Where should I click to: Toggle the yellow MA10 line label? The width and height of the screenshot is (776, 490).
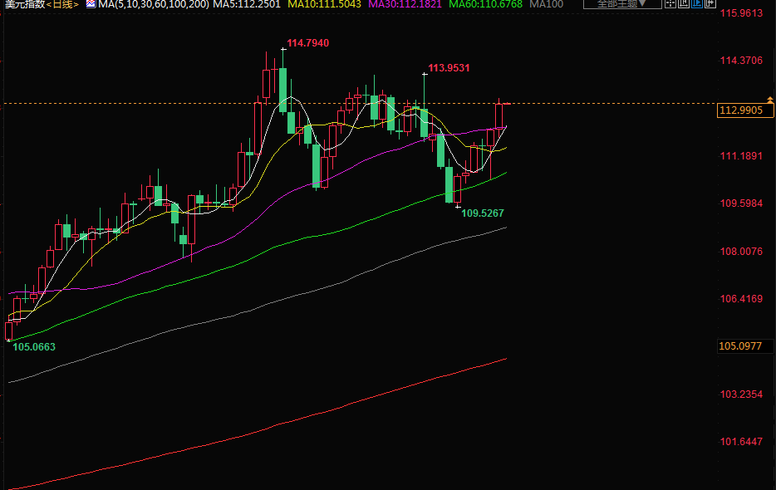[x=324, y=5]
